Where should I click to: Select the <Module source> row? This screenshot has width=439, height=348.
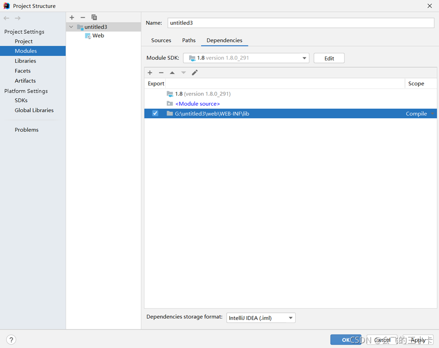pyautogui.click(x=290, y=104)
